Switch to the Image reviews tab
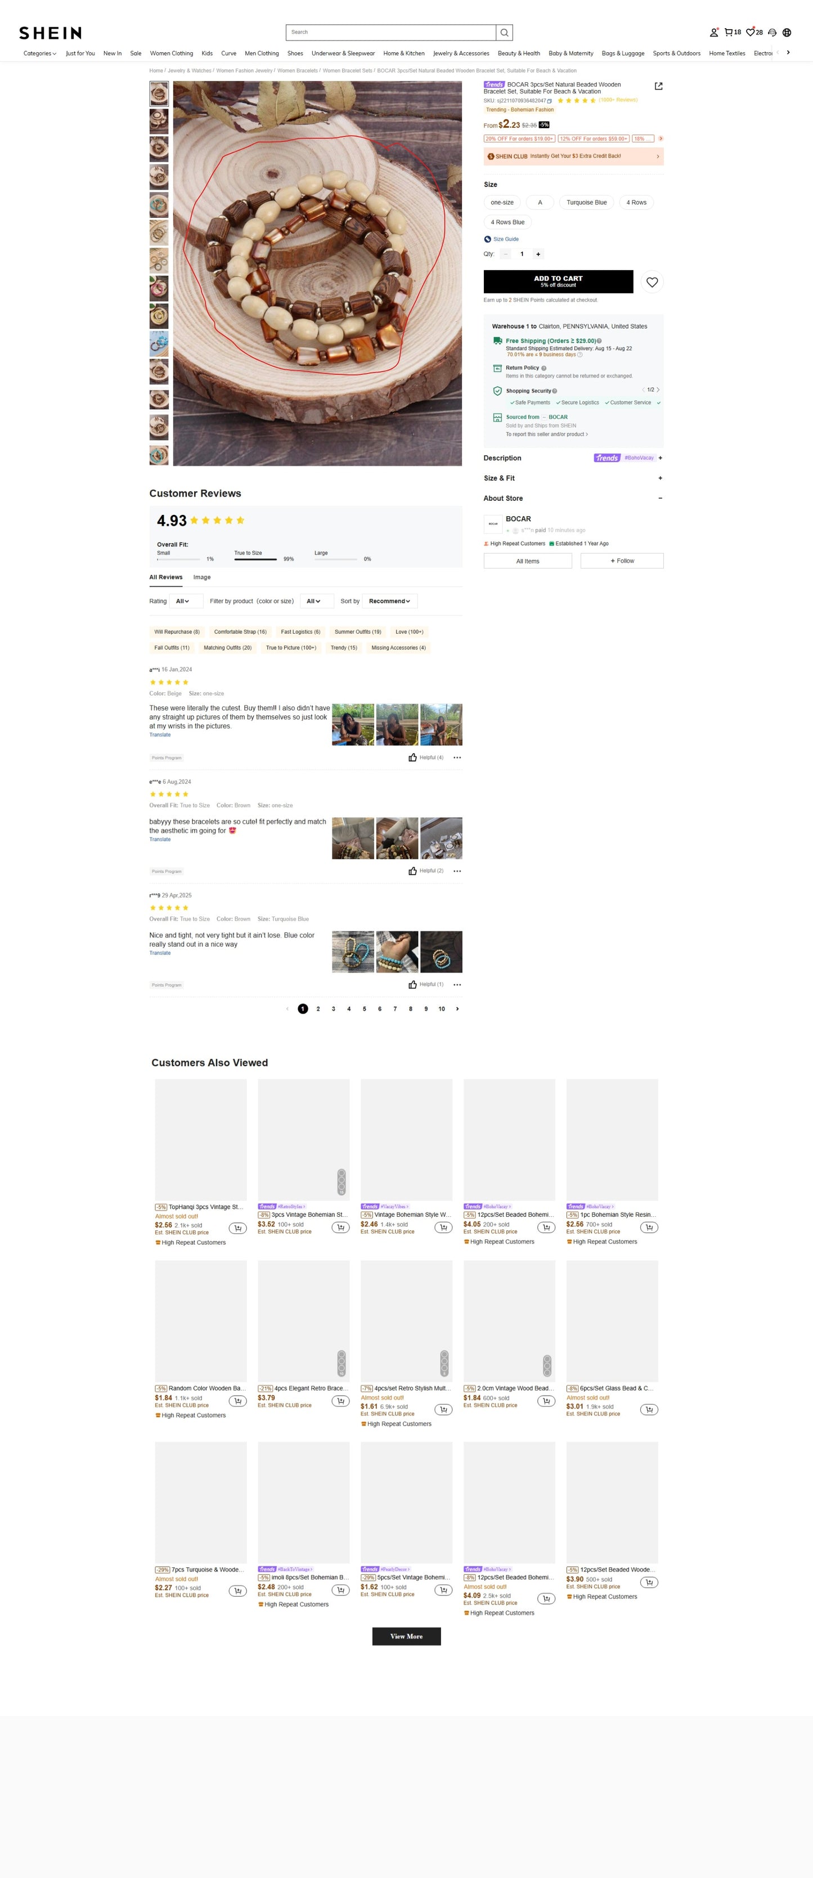Image resolution: width=813 pixels, height=1878 pixels. tap(202, 577)
